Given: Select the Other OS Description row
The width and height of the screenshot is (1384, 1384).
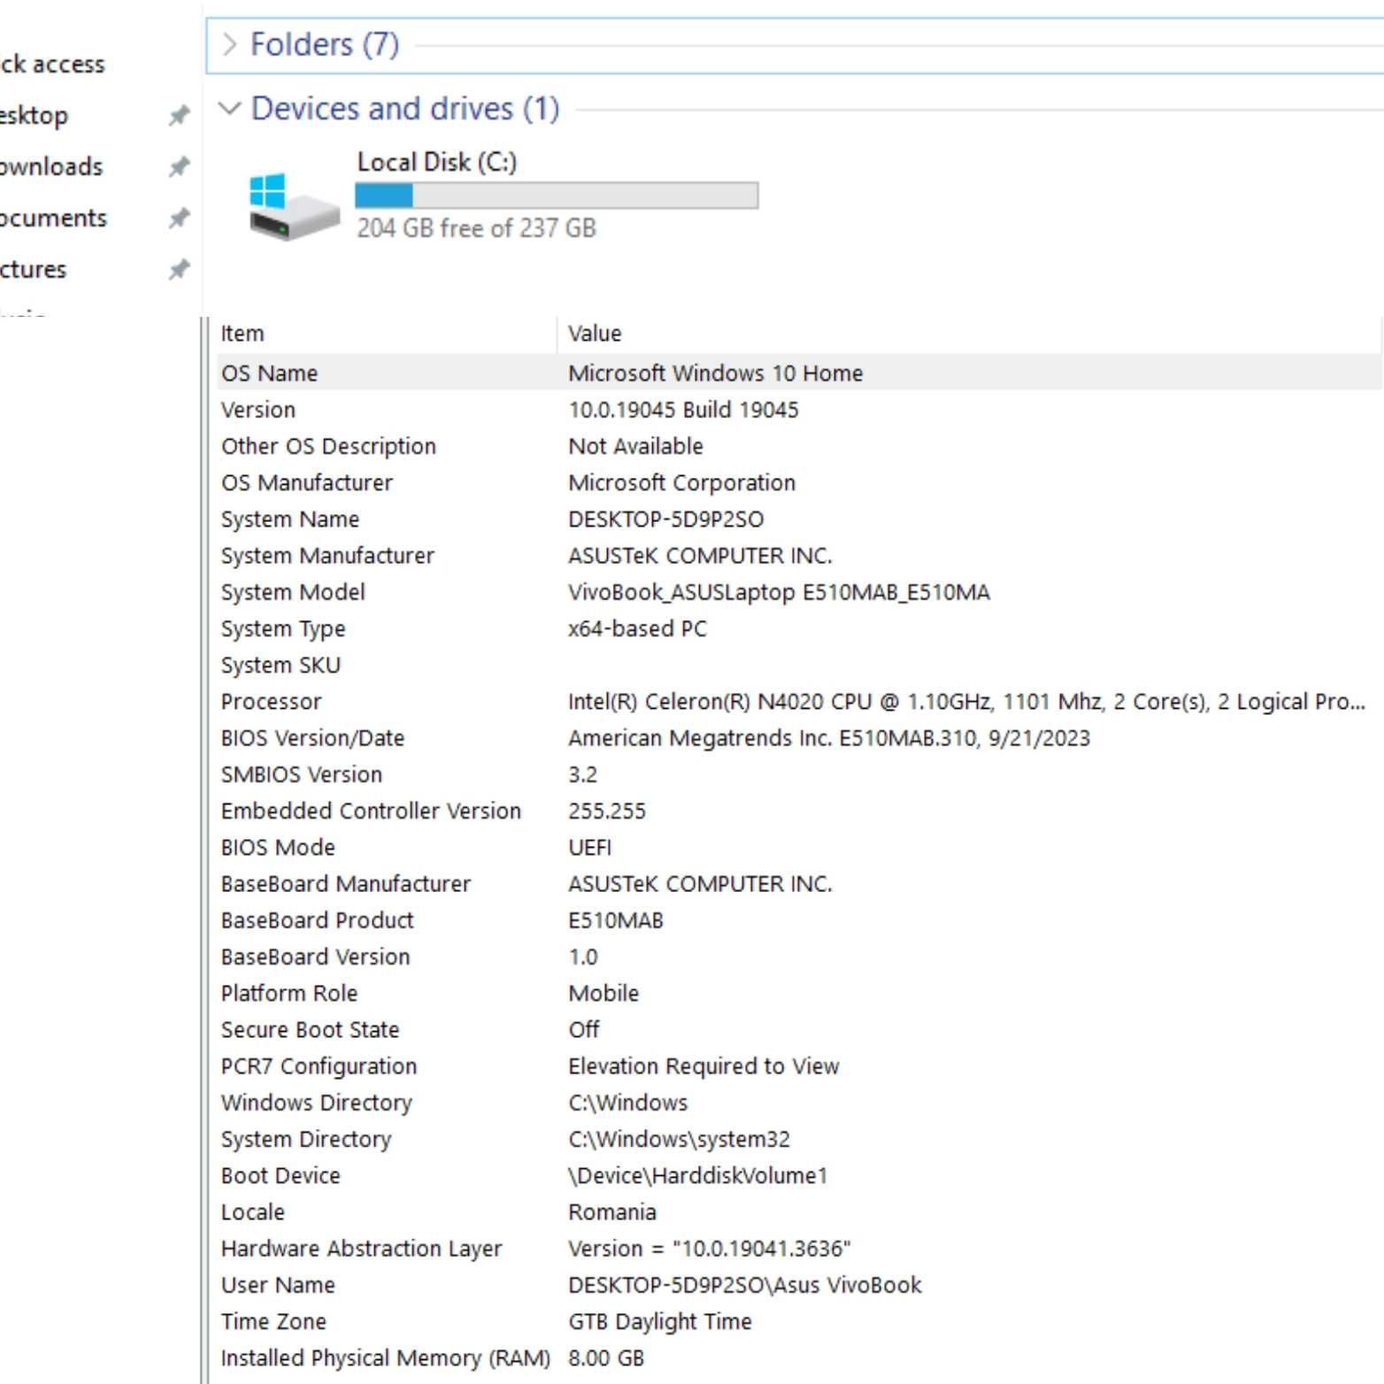Looking at the screenshot, I should click(x=799, y=446).
